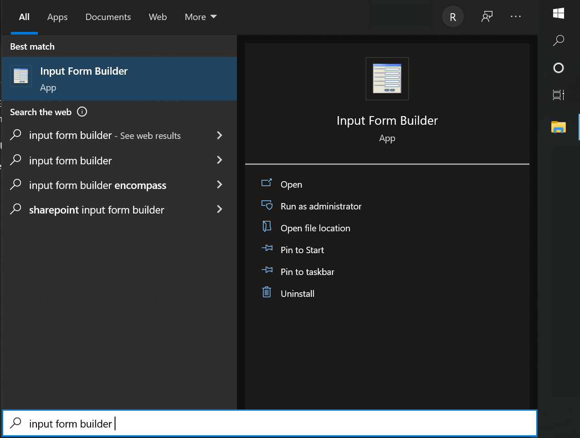
Task: Switch to the Documents tab
Action: coord(108,17)
